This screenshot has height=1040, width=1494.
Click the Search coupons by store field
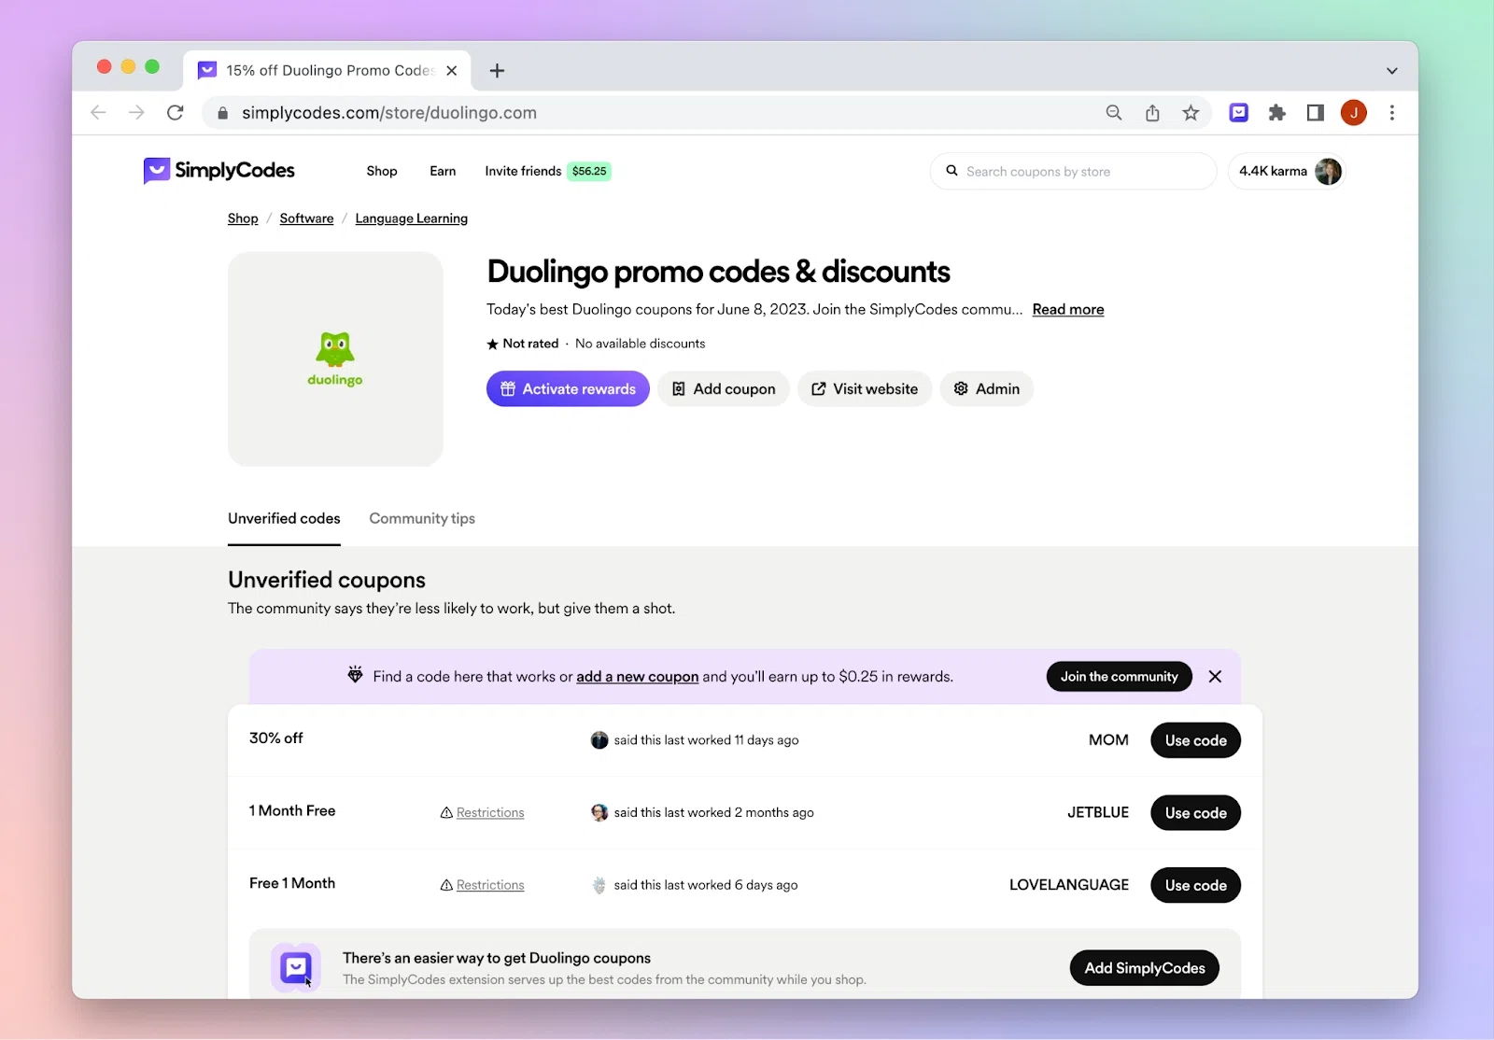[x=1073, y=172]
